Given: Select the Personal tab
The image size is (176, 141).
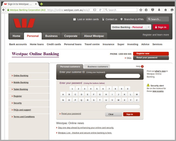Looking at the screenshot, I should click(33, 36).
